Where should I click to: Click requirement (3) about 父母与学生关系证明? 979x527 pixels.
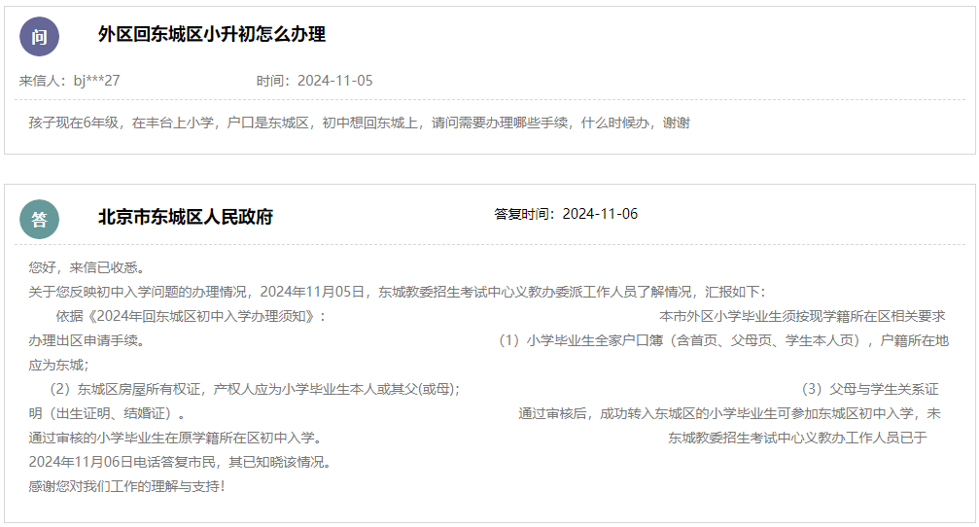pyautogui.click(x=869, y=389)
